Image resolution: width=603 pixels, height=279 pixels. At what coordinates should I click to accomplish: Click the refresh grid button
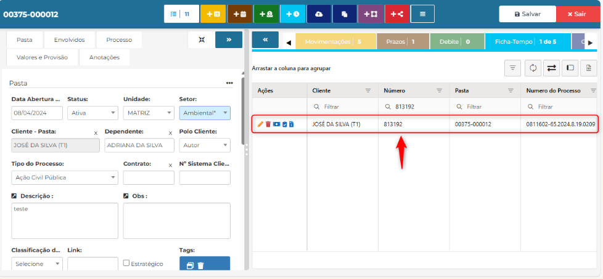pos(533,68)
